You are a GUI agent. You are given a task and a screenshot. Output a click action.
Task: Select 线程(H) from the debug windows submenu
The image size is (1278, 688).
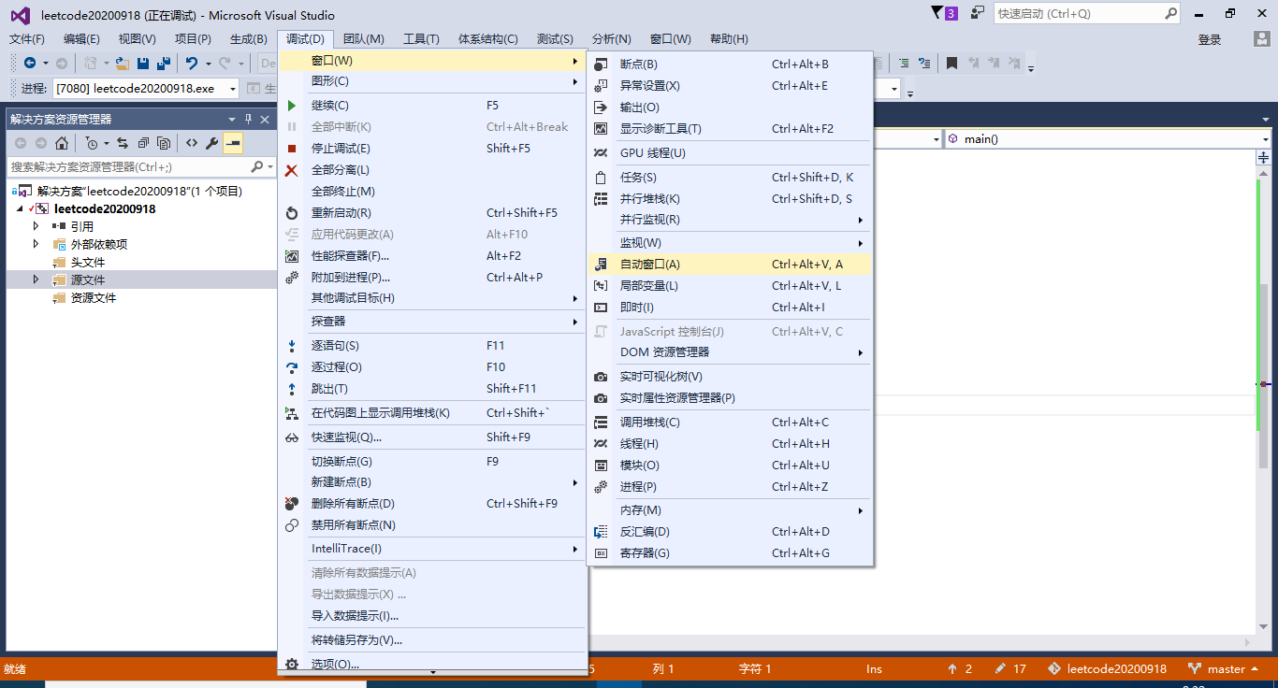click(x=646, y=443)
